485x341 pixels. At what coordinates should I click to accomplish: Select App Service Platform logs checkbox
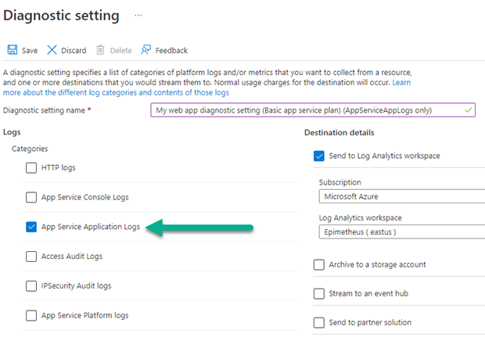pyautogui.click(x=31, y=316)
